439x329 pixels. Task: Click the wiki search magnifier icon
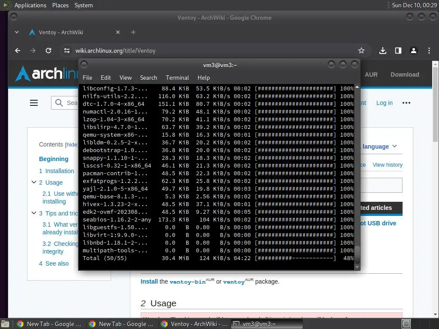click(59, 103)
